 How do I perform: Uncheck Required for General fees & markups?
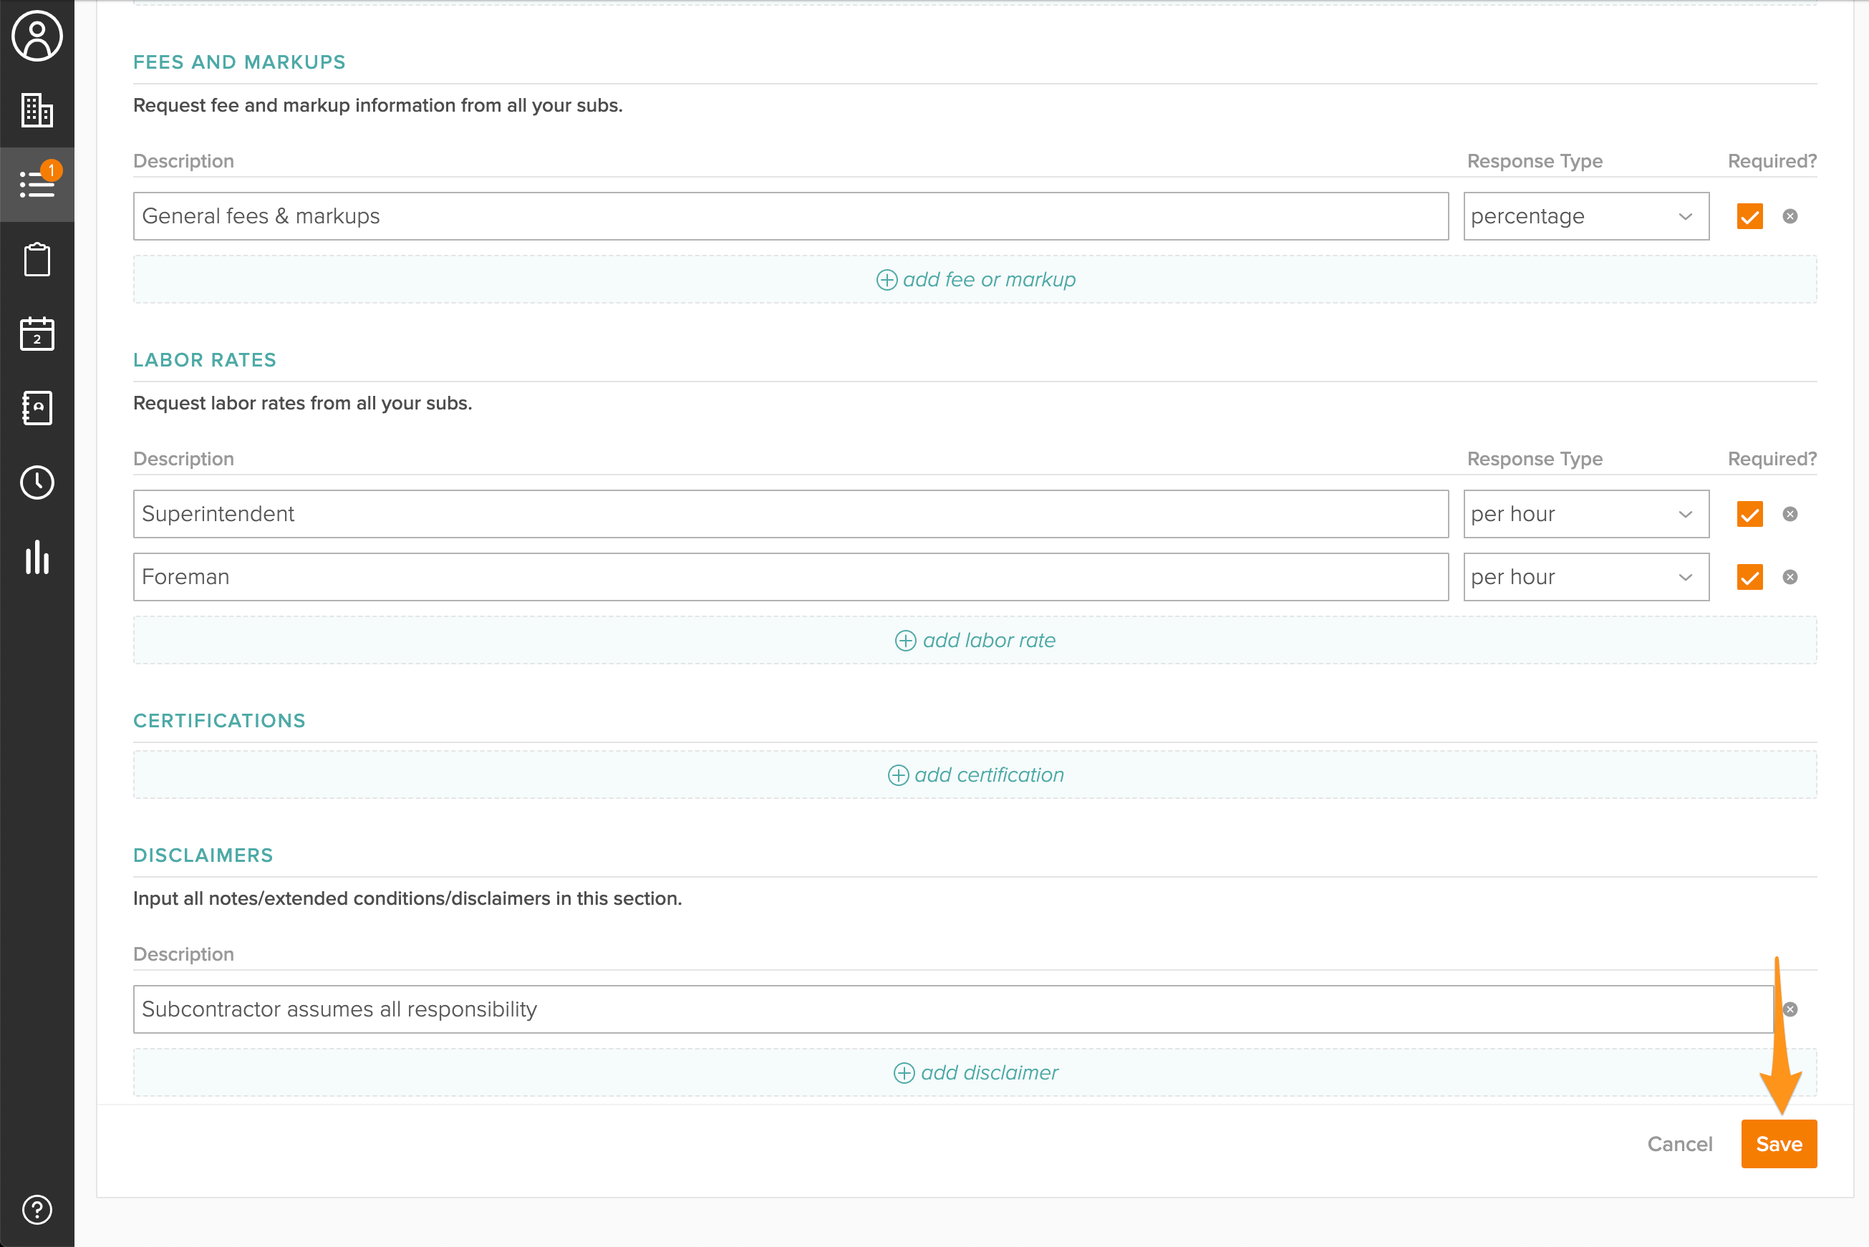[x=1749, y=216]
